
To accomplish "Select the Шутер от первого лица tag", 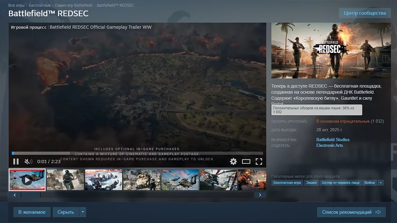I will [x=340, y=183].
